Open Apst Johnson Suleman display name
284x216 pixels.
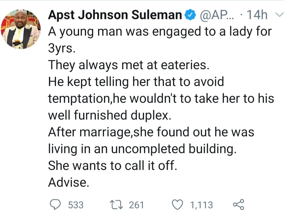tap(115, 15)
